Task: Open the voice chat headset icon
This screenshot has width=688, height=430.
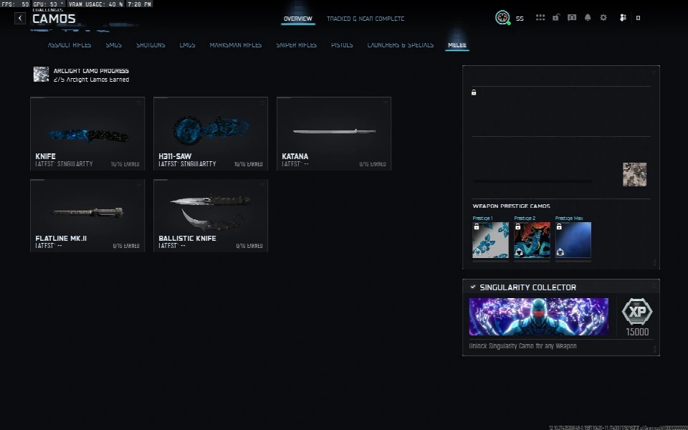Action: click(572, 17)
